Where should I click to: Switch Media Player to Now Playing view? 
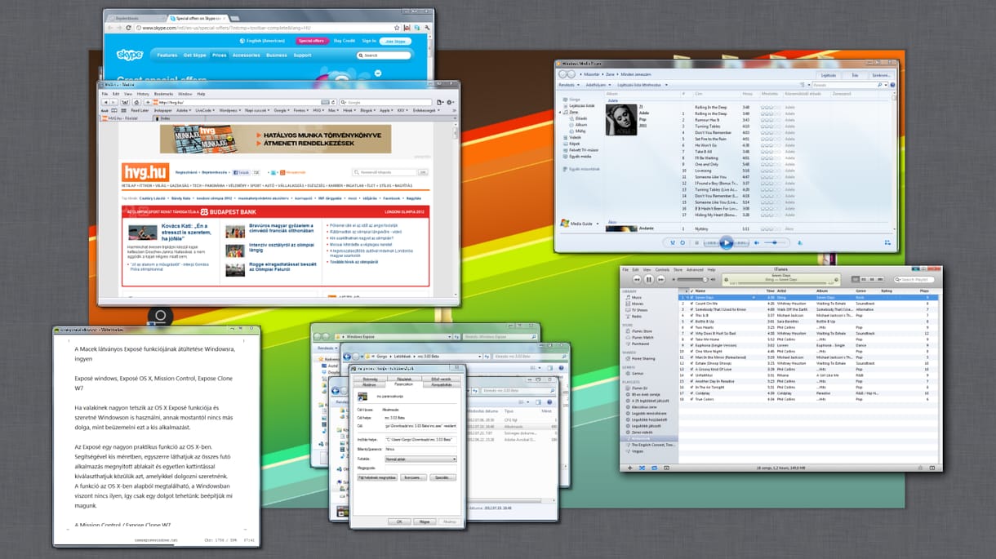(x=887, y=242)
